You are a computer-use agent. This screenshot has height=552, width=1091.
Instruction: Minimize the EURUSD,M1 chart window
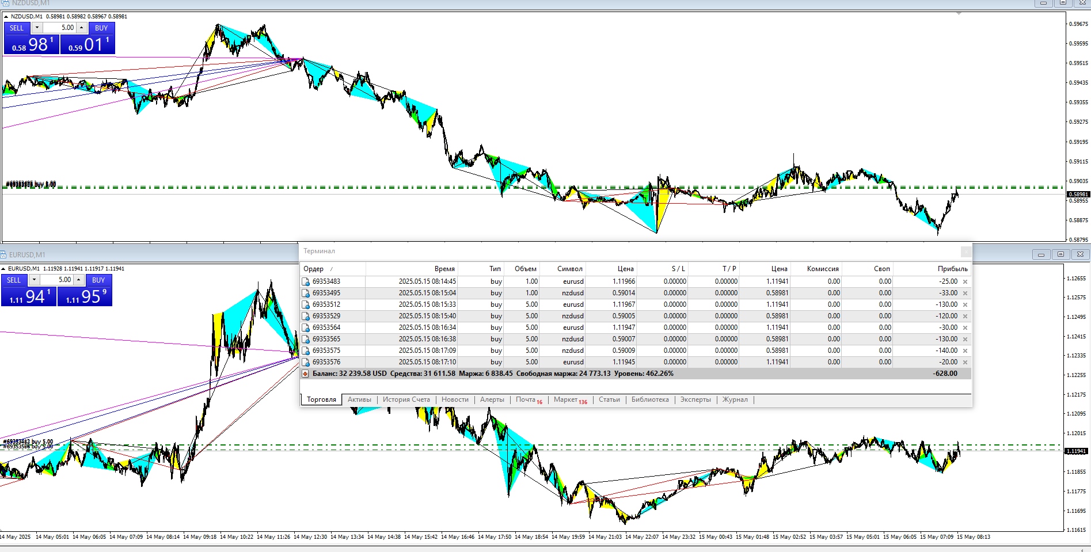point(1041,254)
